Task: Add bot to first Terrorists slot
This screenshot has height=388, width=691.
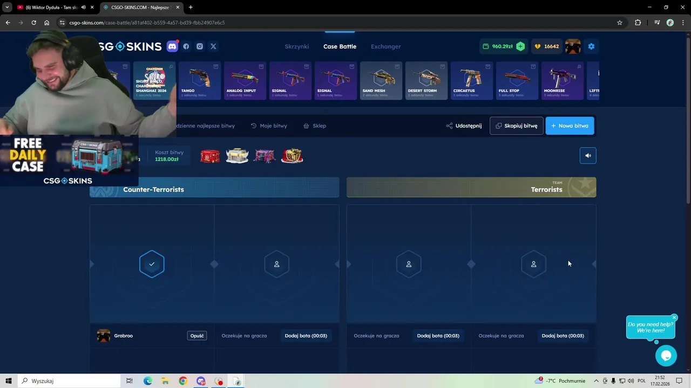Action: (x=438, y=336)
